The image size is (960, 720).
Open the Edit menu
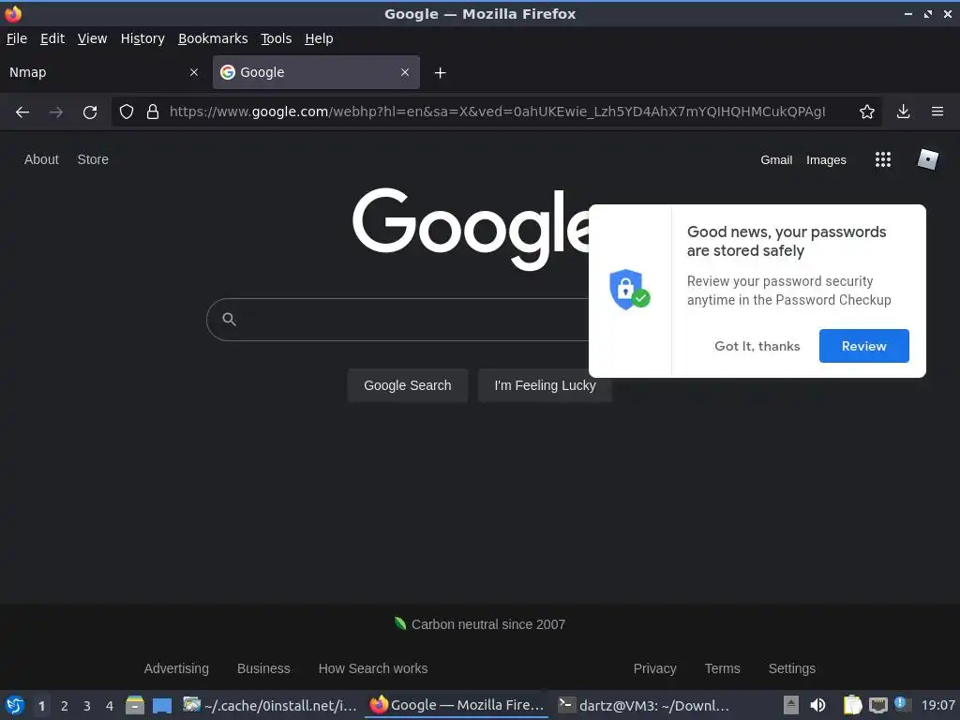[x=52, y=38]
